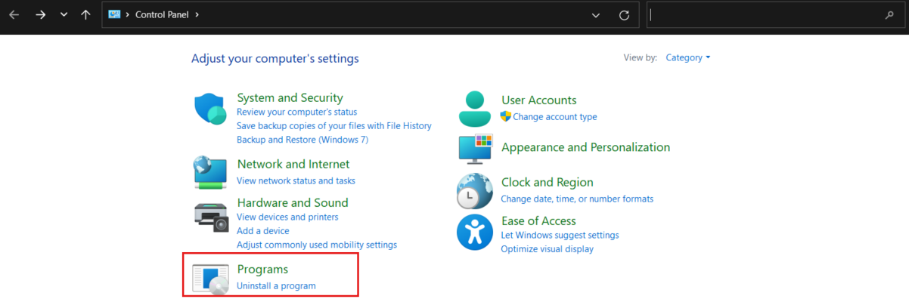909x299 pixels.
Task: Open Let Windows suggest settings
Action: point(560,235)
